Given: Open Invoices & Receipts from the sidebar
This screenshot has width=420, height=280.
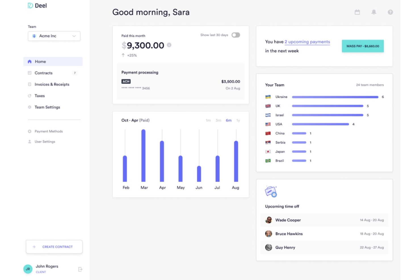Looking at the screenshot, I should tap(52, 84).
